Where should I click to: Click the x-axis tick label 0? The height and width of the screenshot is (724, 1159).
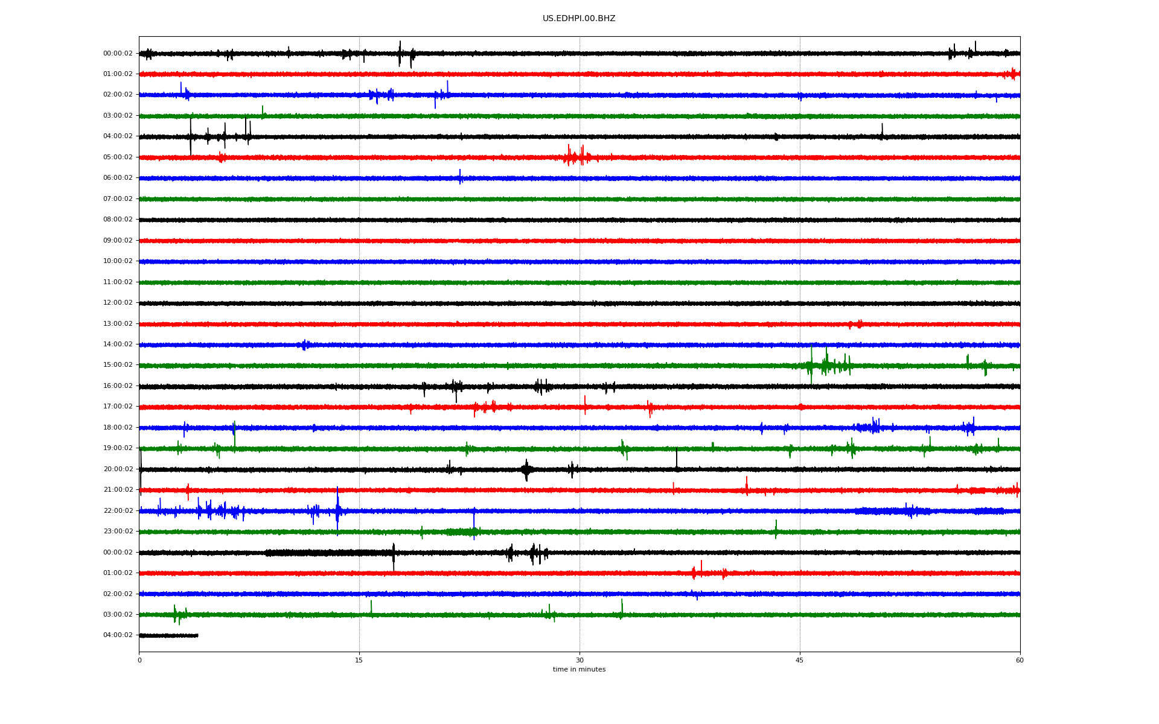[139, 660]
